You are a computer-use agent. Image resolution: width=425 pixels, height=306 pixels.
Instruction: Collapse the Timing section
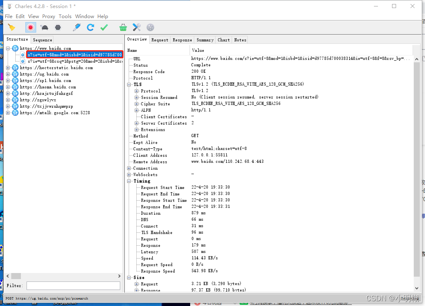129,181
